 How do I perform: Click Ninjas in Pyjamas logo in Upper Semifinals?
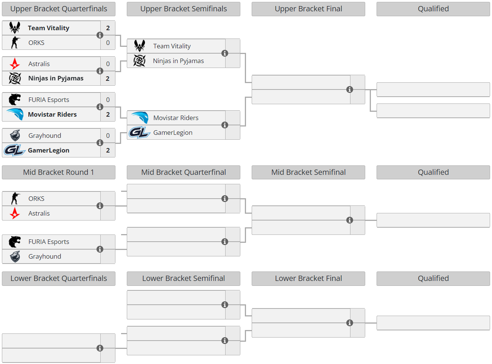[139, 61]
